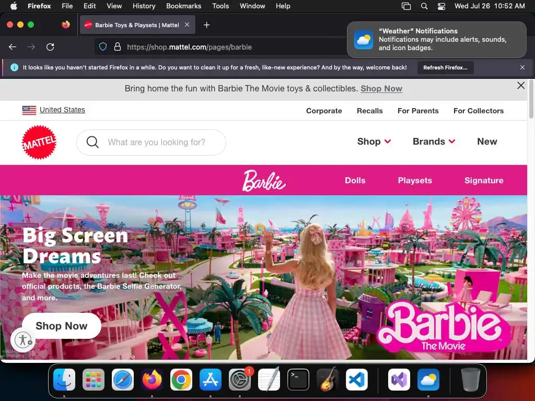Screen dimensions: 535x401
Task: Click the United States flag icon
Action: (x=29, y=110)
